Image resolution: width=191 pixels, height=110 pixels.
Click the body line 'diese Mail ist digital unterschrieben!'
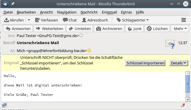43,85
